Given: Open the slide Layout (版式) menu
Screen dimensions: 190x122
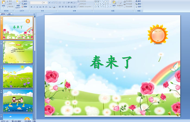Looking at the screenshot, I should 25,1.
